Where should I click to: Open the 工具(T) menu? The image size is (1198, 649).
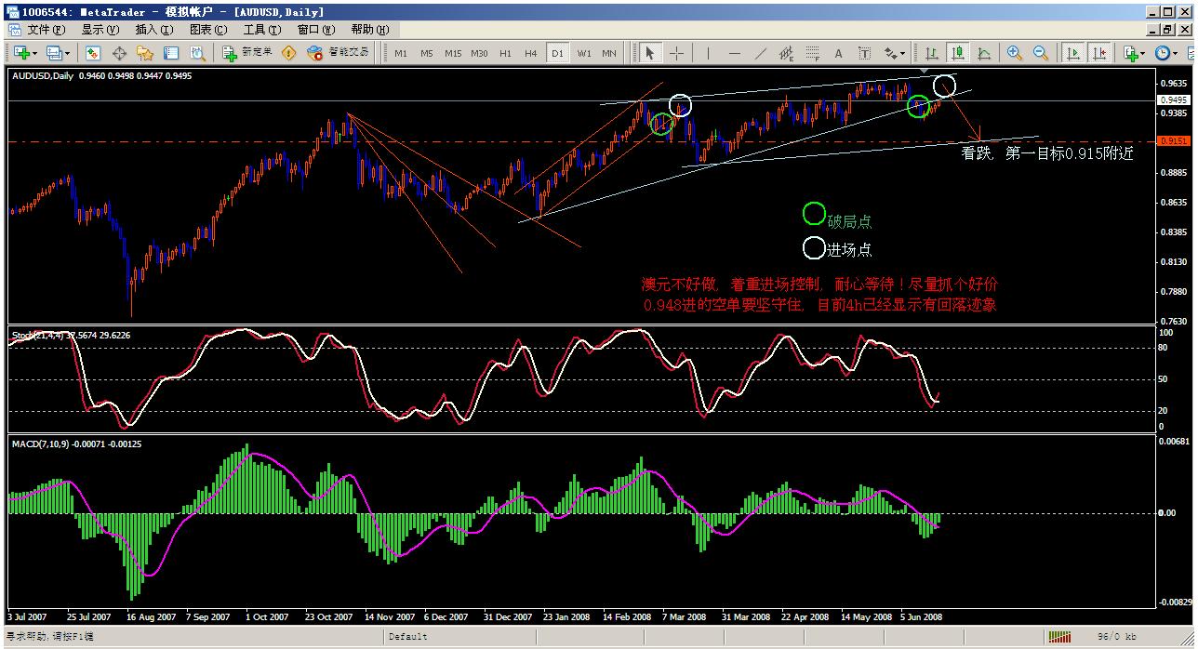(x=262, y=30)
